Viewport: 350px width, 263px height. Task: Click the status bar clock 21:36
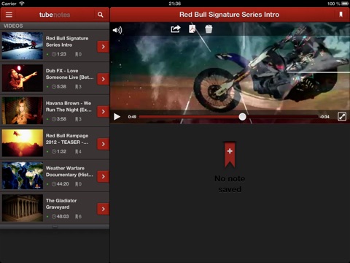click(x=175, y=4)
